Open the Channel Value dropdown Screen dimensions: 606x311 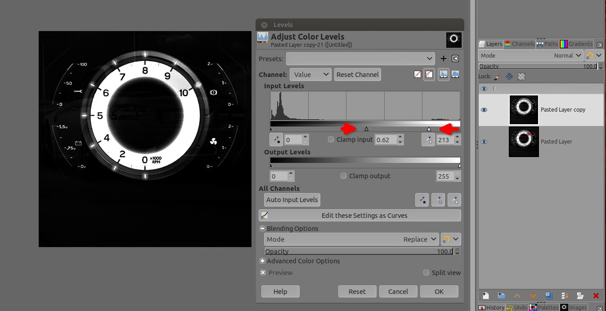click(310, 75)
